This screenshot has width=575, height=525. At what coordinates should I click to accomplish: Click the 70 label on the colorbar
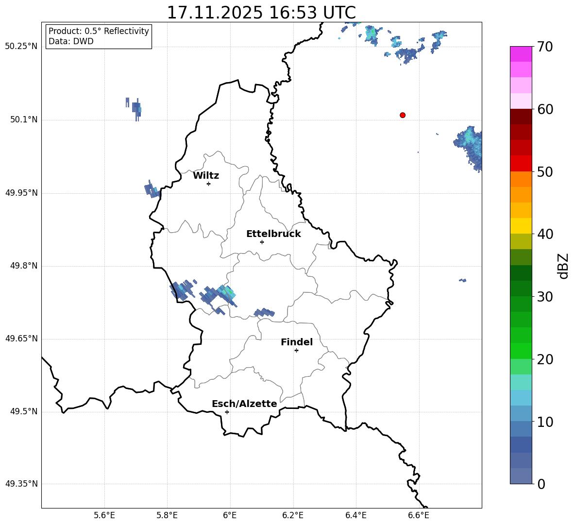[x=545, y=47]
